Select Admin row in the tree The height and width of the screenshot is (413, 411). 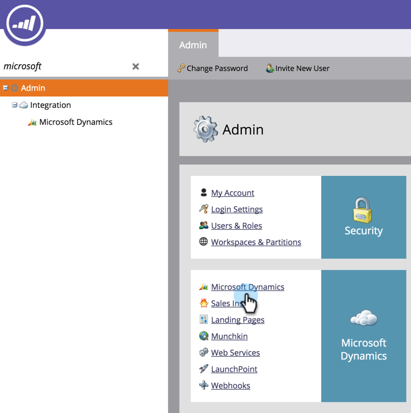coord(84,88)
